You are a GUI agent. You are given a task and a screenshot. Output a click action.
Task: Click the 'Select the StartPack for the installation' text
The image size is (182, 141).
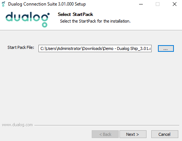click(x=95, y=21)
